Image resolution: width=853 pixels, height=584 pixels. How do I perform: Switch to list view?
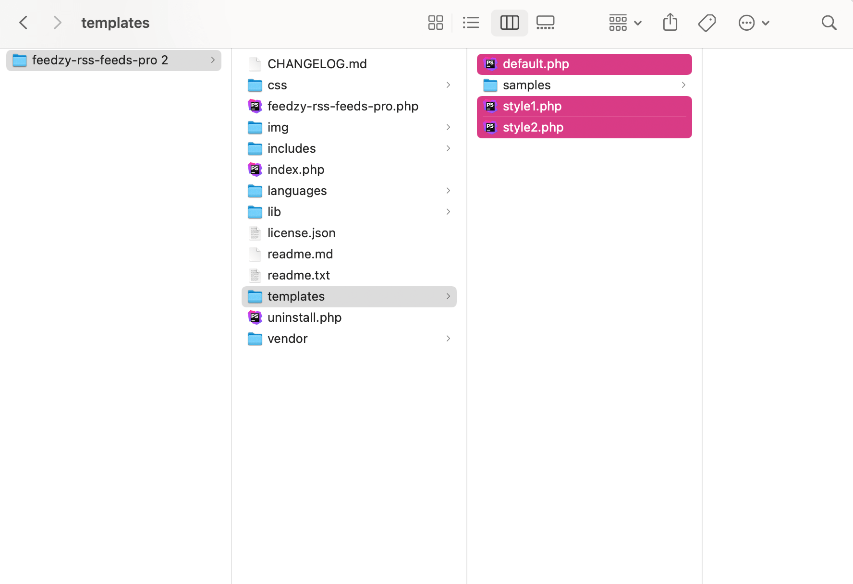point(471,23)
